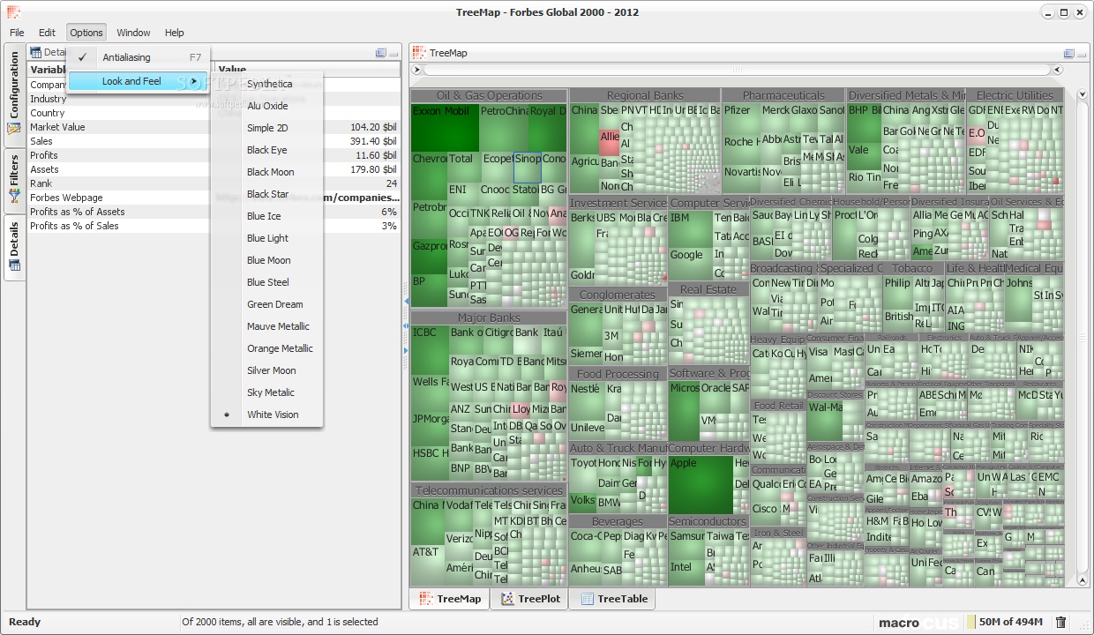Click the Major Banks group header
The height and width of the screenshot is (635, 1094).
click(489, 317)
